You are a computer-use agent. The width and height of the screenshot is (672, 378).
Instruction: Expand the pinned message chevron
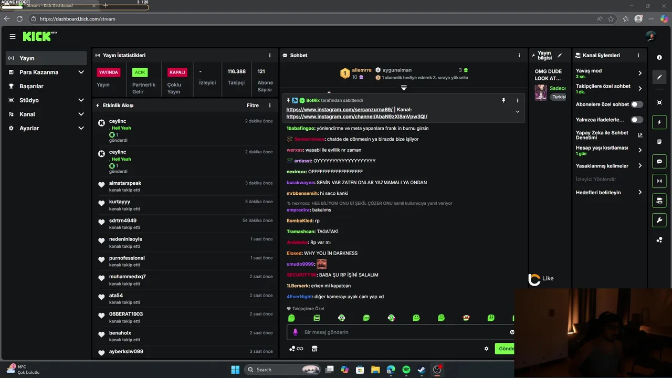tap(517, 112)
